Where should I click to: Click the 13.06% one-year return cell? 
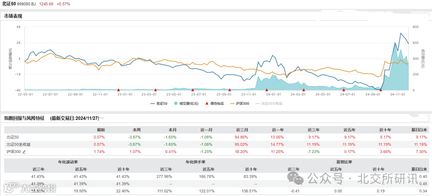click(278, 137)
